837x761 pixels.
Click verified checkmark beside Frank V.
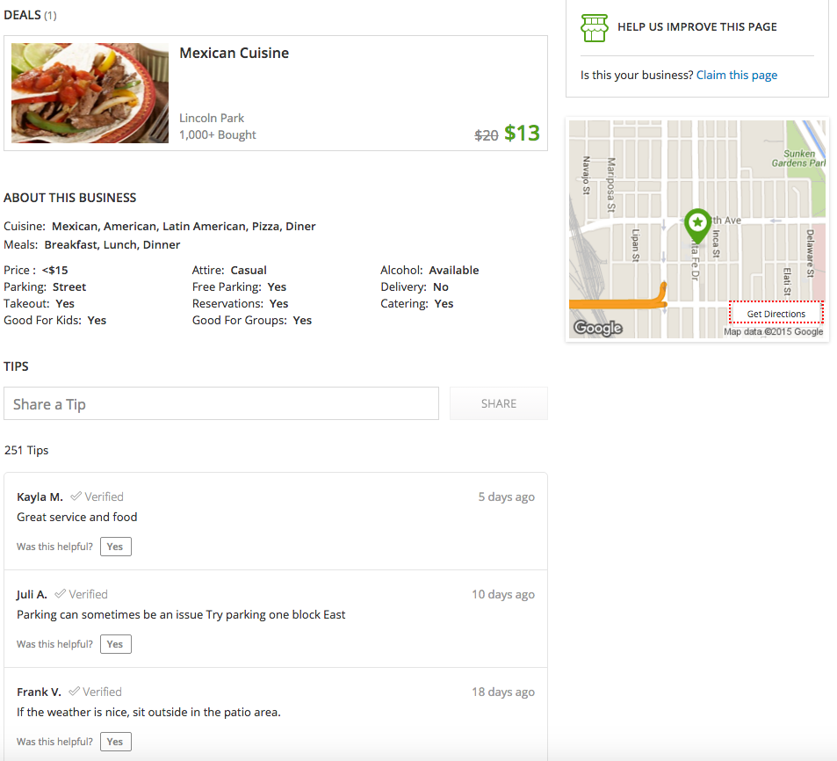tap(74, 691)
